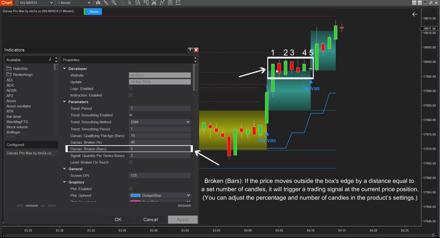
Task: Click the remove link
Action: 32,205
